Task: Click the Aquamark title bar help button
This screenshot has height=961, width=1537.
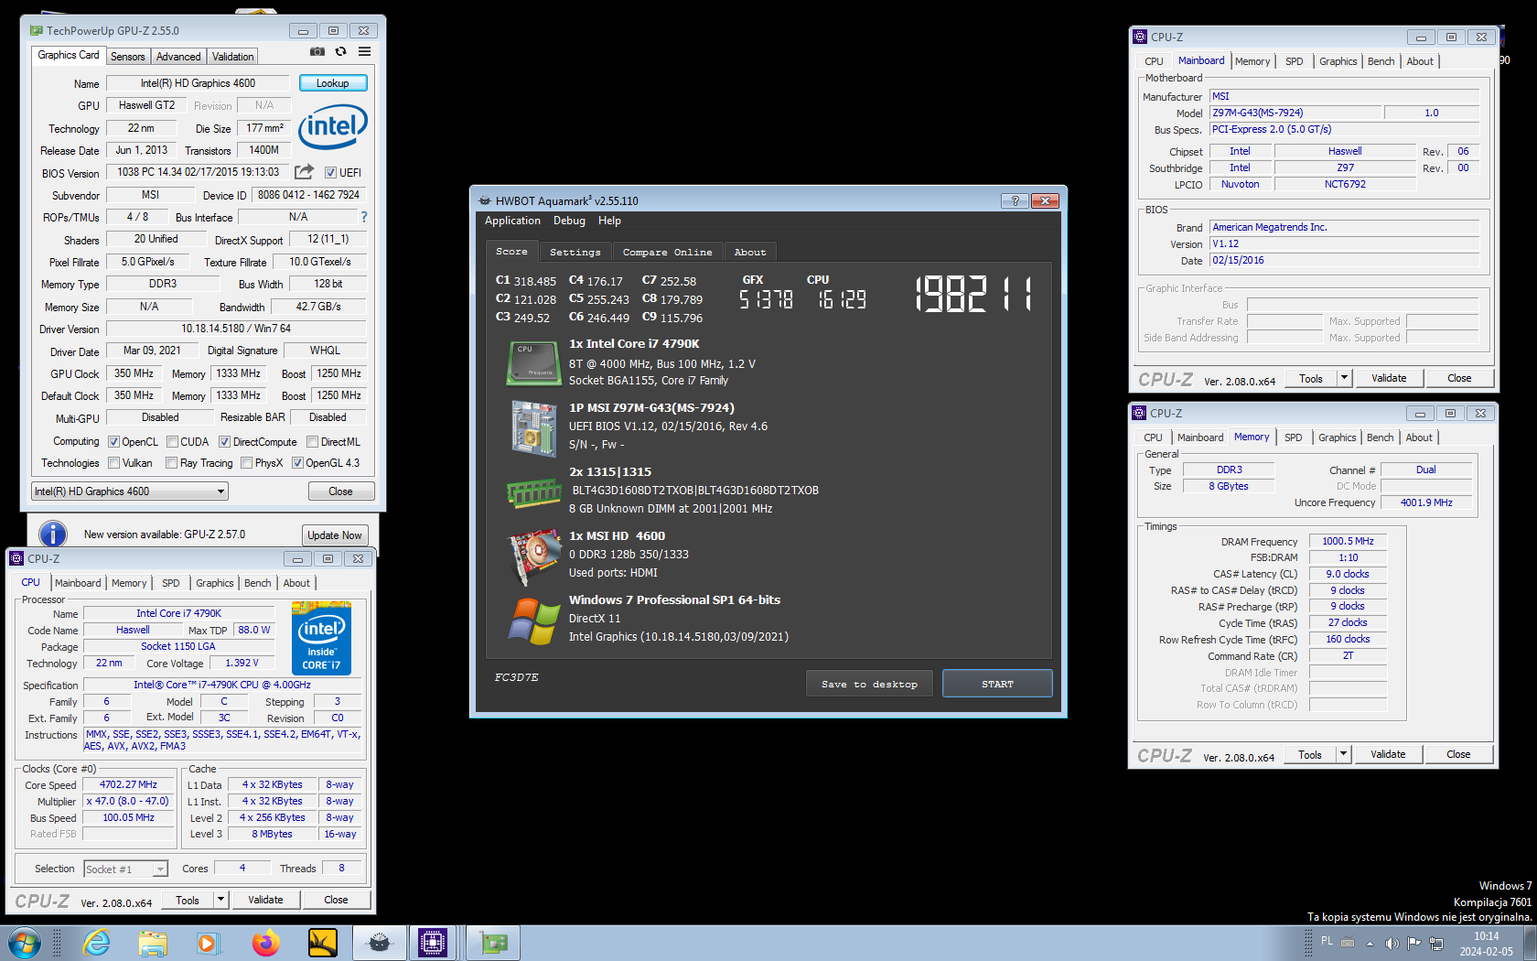Action: coord(1014,200)
